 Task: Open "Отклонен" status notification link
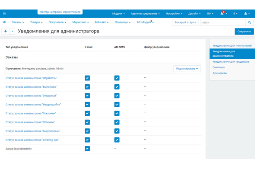click(x=31, y=113)
